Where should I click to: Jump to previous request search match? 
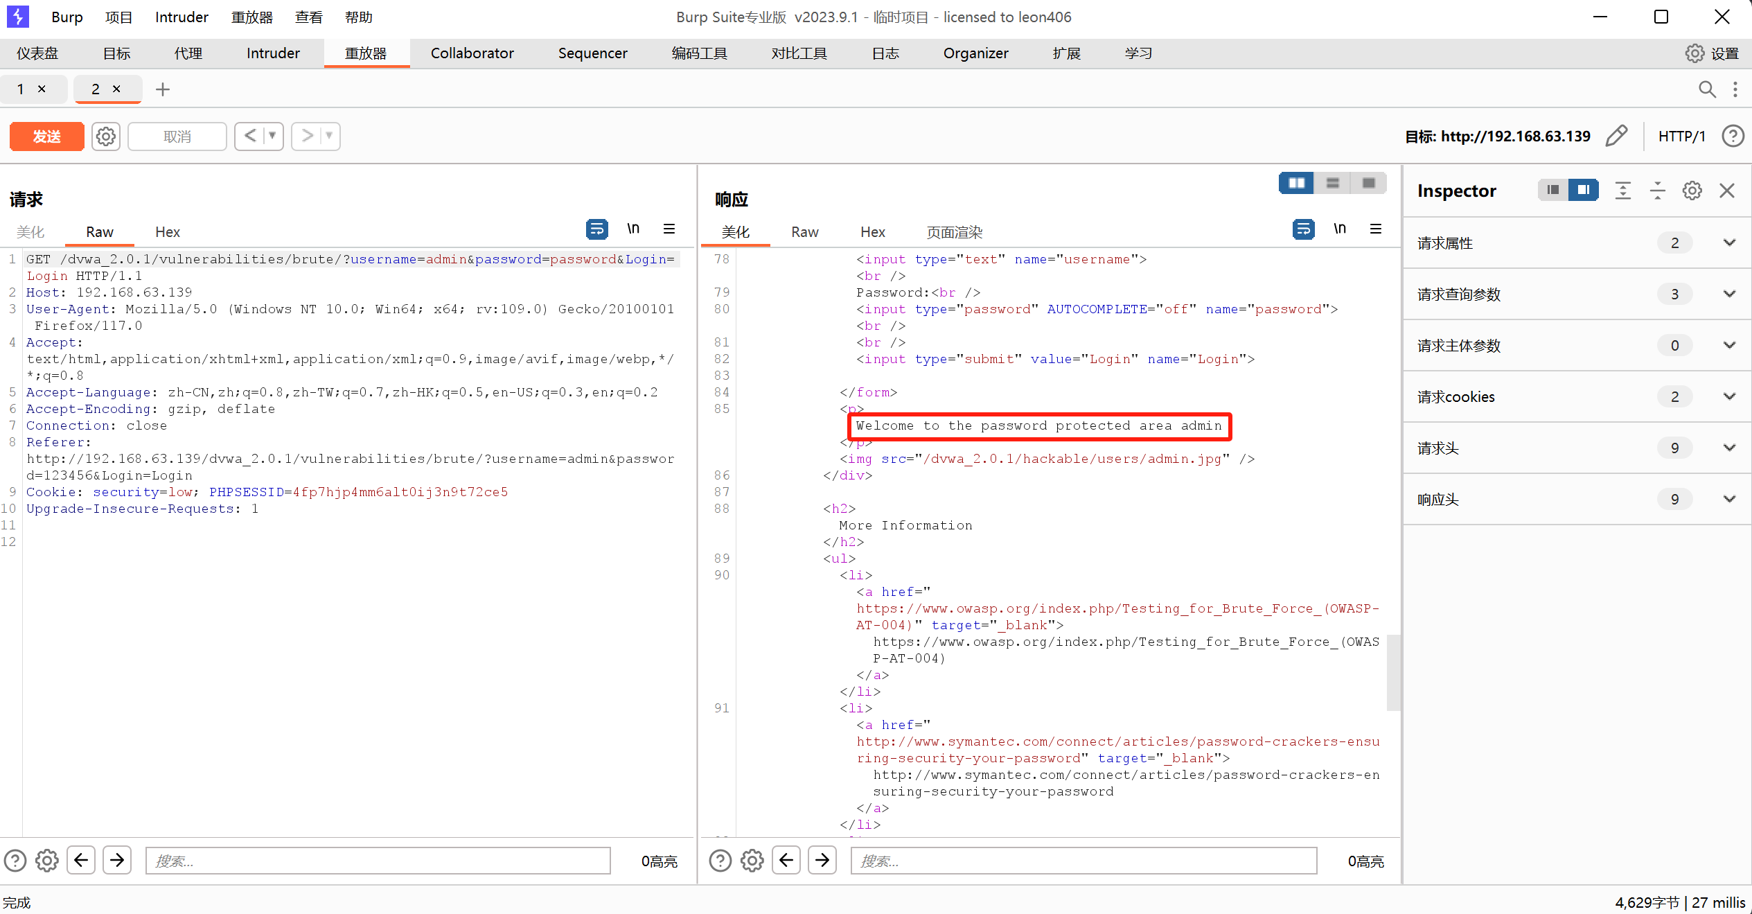[81, 860]
